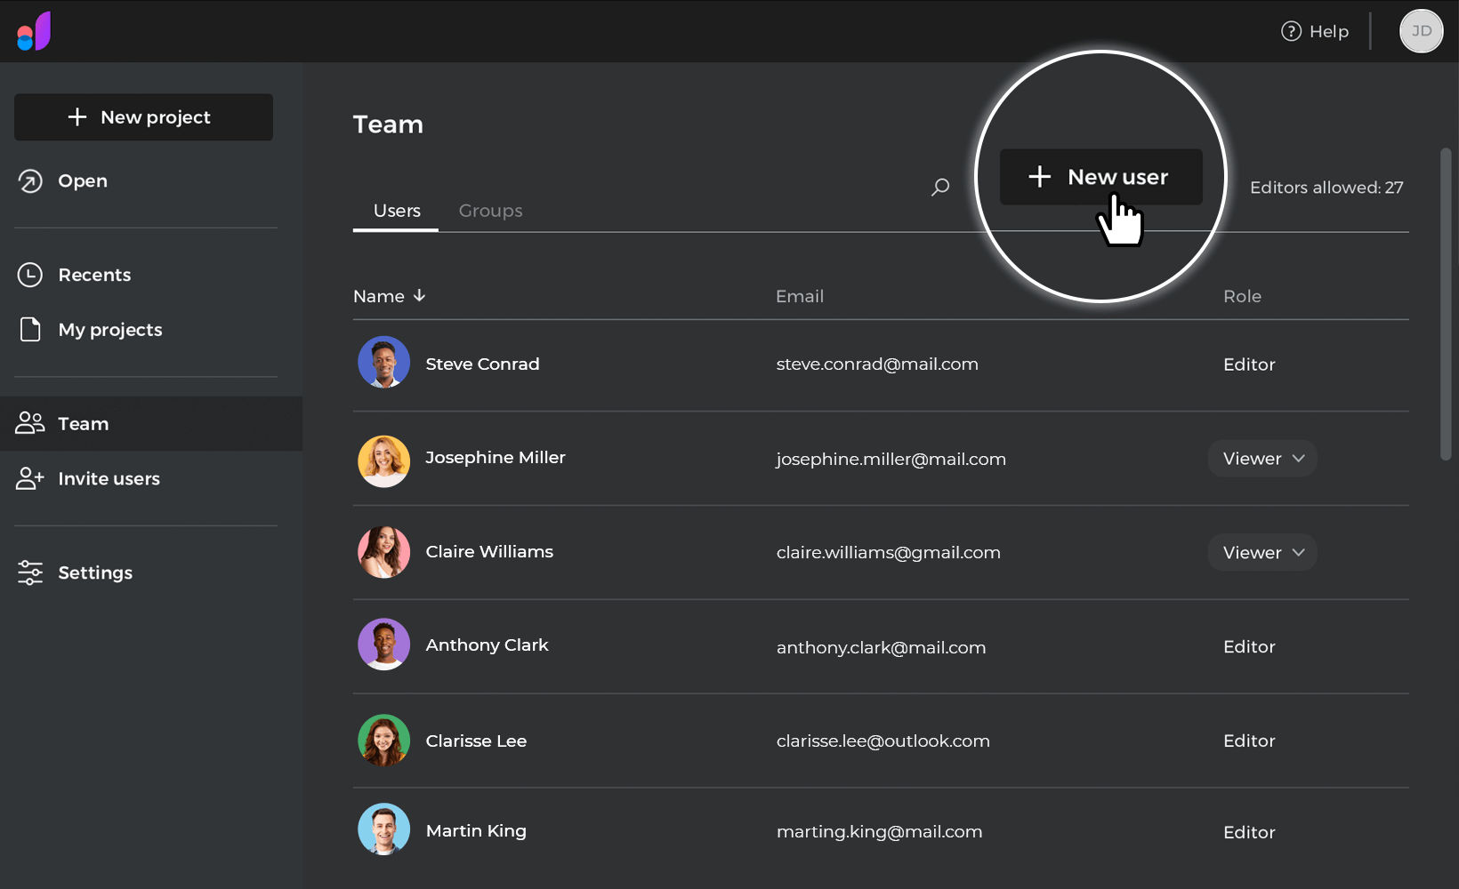This screenshot has width=1459, height=889.
Task: Click Steve Conrad's profile picture
Action: (383, 363)
